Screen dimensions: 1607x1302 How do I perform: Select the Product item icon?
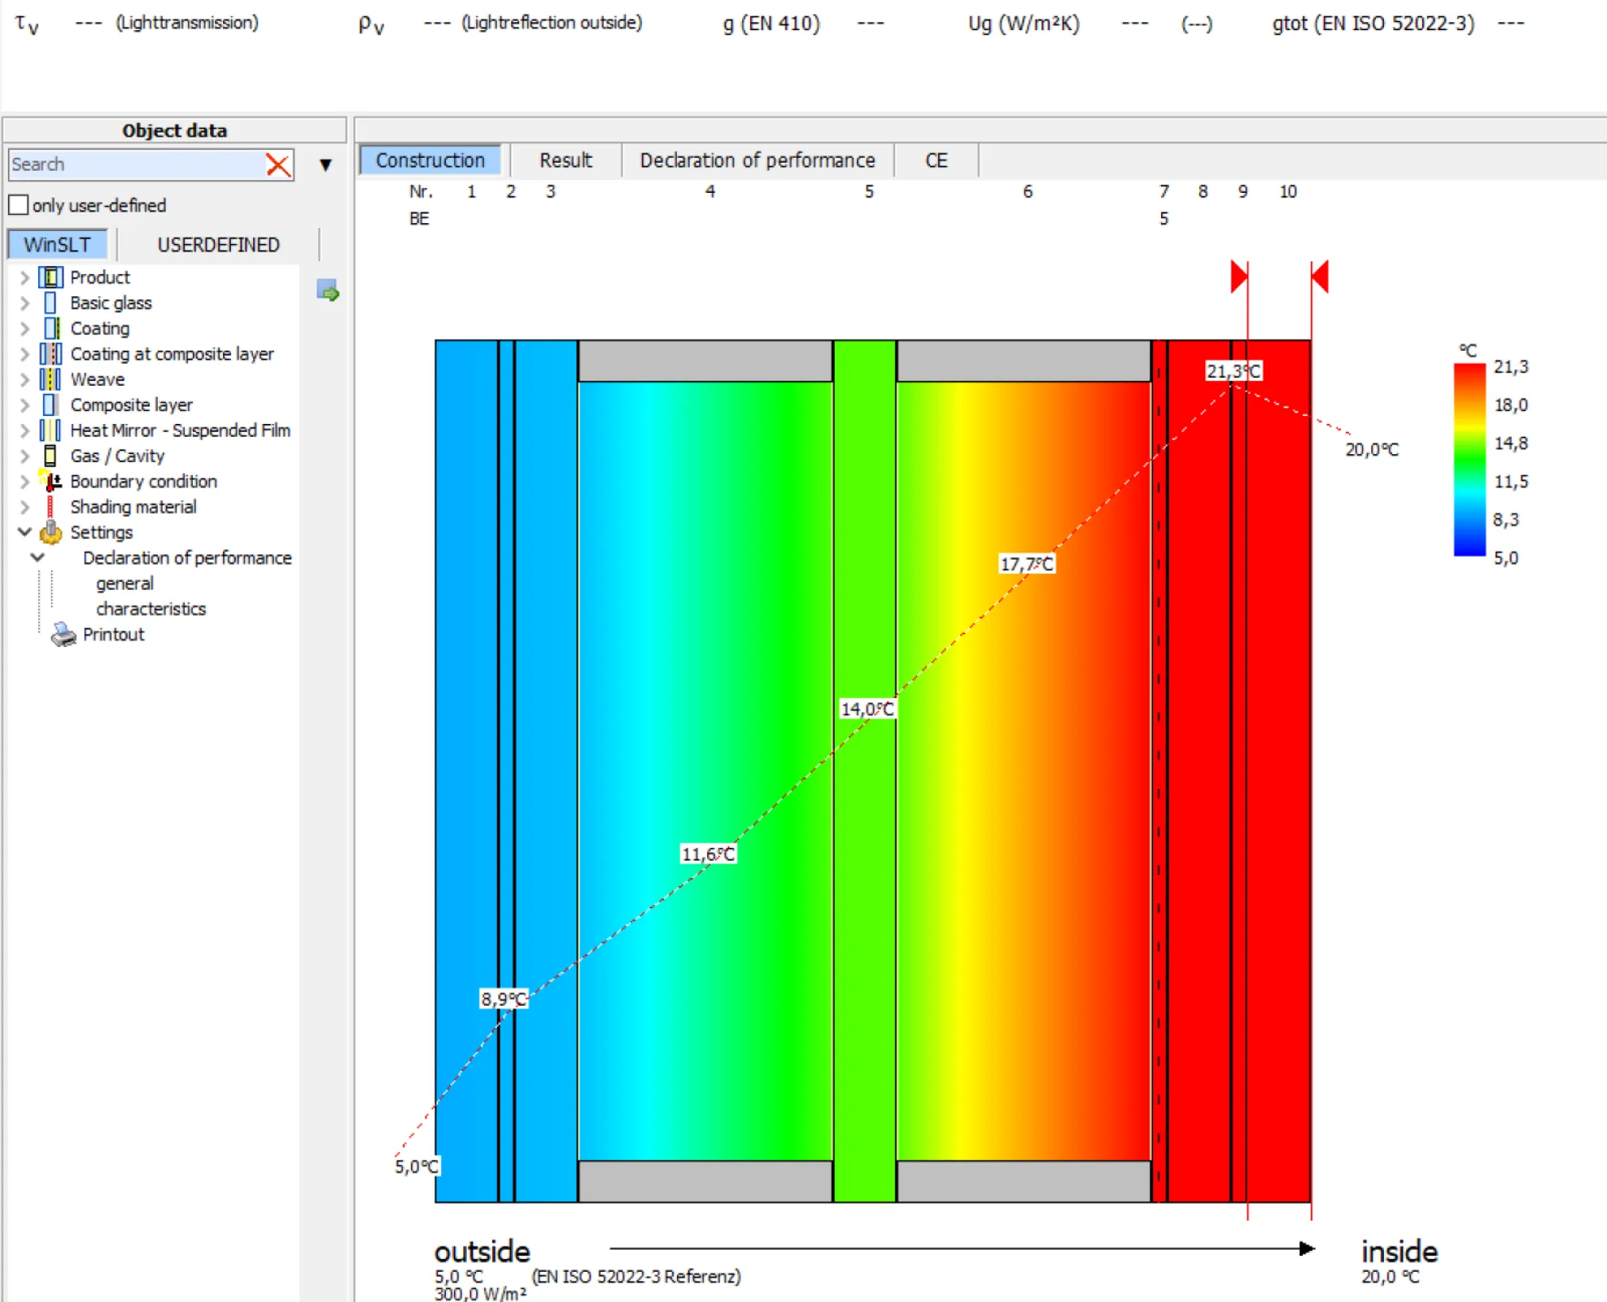coord(51,277)
